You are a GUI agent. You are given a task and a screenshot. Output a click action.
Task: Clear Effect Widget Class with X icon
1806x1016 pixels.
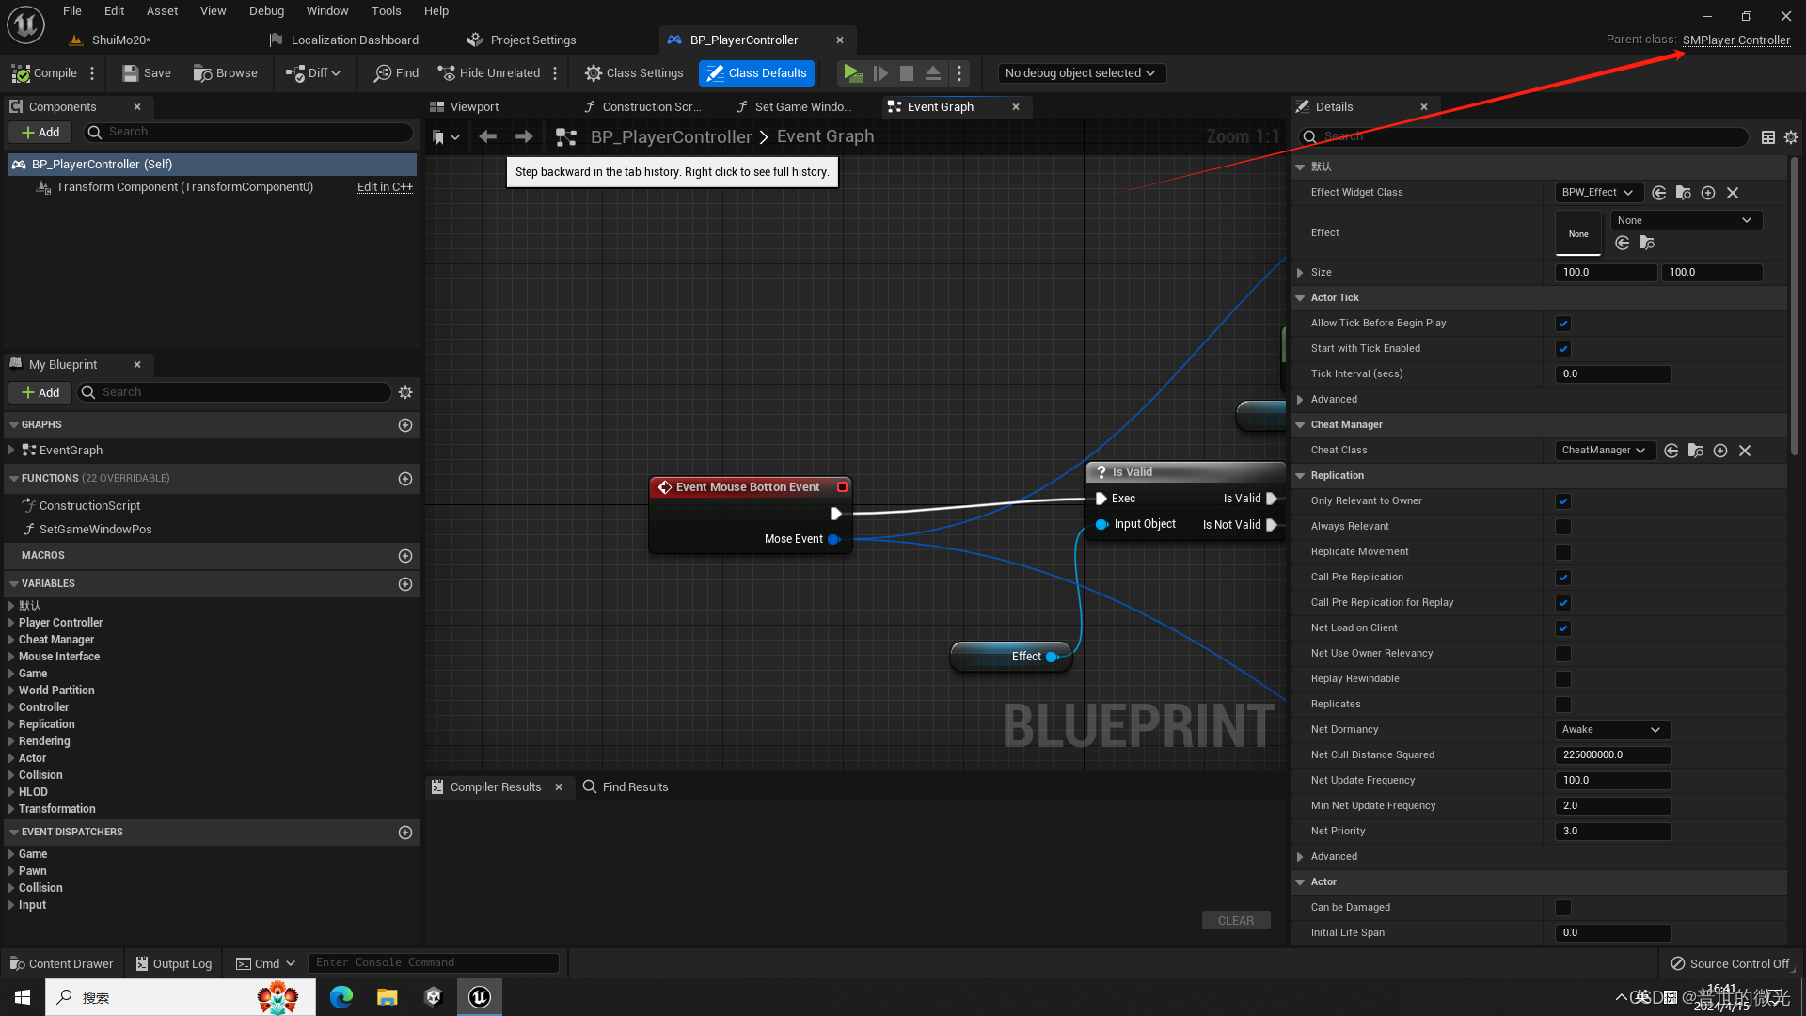(1733, 193)
